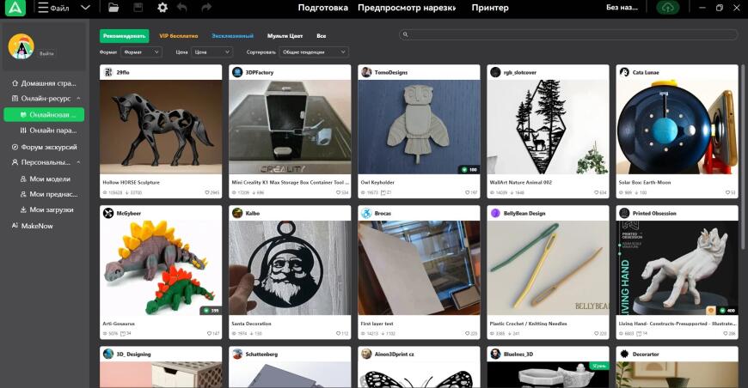Open the Hollow HORSE Sculpture thumbnail

click(x=161, y=127)
